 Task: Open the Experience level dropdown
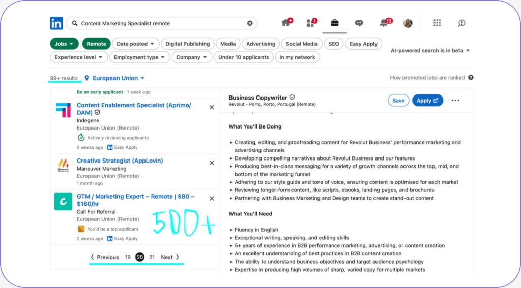79,57
